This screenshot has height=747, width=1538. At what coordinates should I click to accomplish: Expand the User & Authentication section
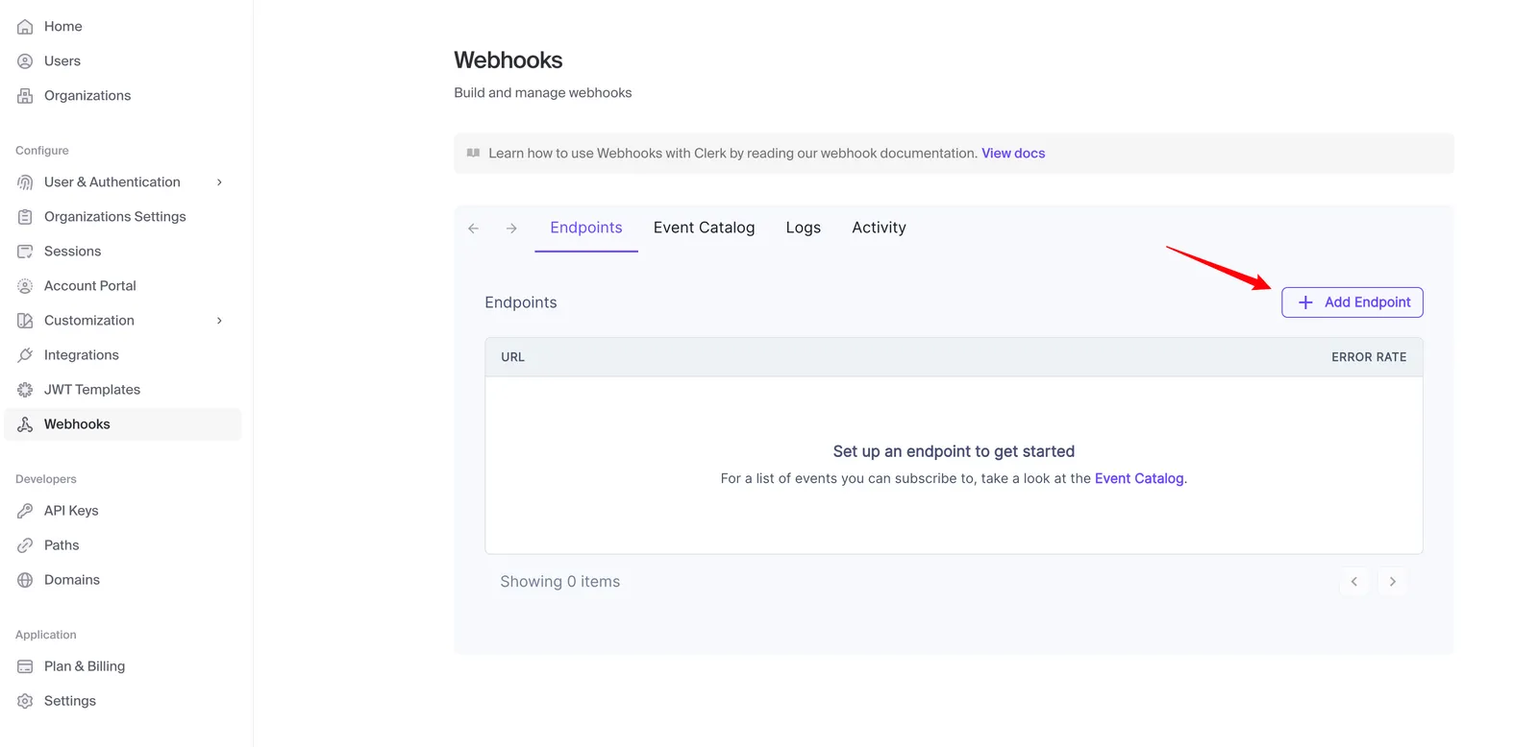pyautogui.click(x=219, y=181)
